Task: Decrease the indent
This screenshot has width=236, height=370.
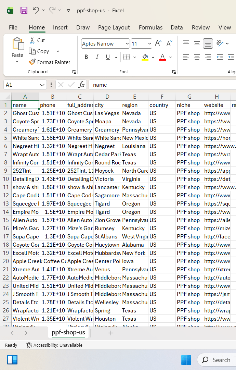Action: pos(220,57)
